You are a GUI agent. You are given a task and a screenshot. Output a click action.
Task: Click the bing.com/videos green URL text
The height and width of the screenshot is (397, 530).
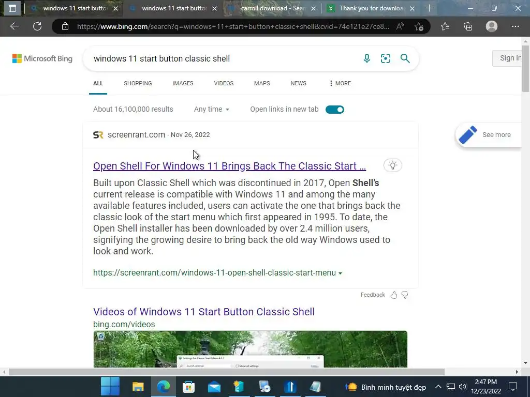coord(124,325)
